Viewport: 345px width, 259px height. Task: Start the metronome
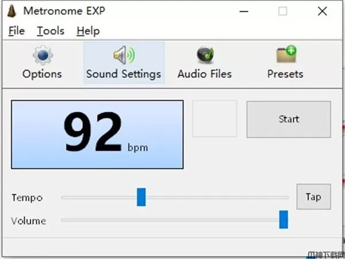point(289,119)
